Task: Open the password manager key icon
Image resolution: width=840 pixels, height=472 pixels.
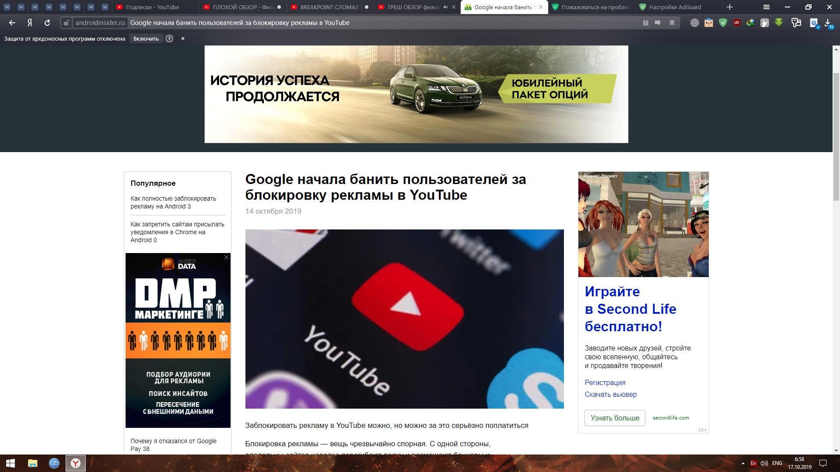Action: point(796,23)
